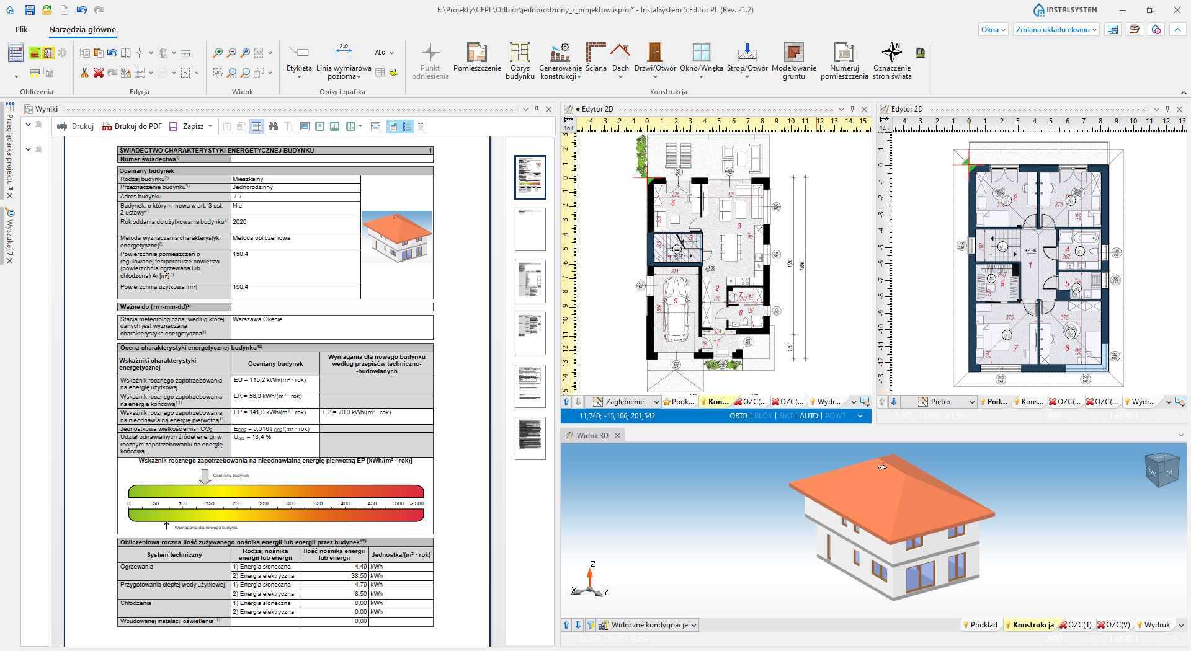The height and width of the screenshot is (651, 1191).
Task: Close the Widok 3D tab
Action: coord(617,436)
